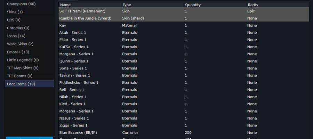Select Sona - Series 1 row
The width and height of the screenshot is (313, 139).
pyautogui.click(x=184, y=68)
